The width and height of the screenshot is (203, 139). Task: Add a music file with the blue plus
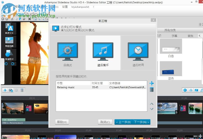coord(152,83)
